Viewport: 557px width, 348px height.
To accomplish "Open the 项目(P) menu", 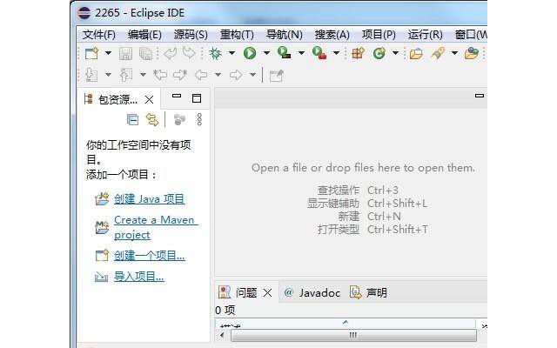I will pos(379,35).
